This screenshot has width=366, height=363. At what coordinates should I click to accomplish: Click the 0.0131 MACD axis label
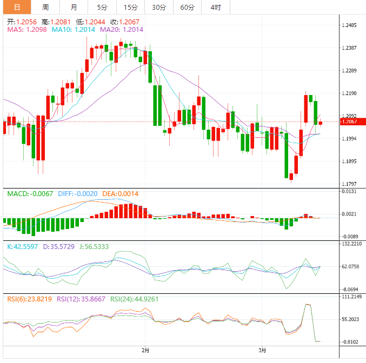coord(349,192)
